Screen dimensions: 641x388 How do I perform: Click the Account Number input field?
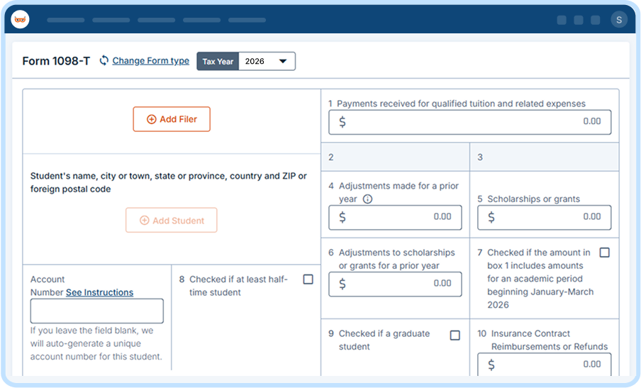[97, 311]
